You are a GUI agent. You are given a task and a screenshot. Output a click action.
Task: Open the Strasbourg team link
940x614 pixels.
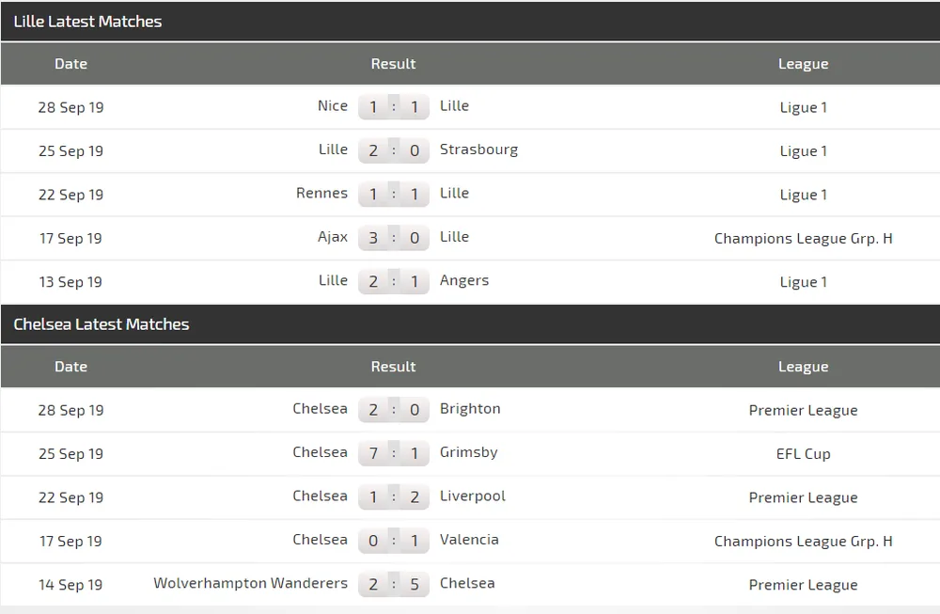click(x=478, y=150)
